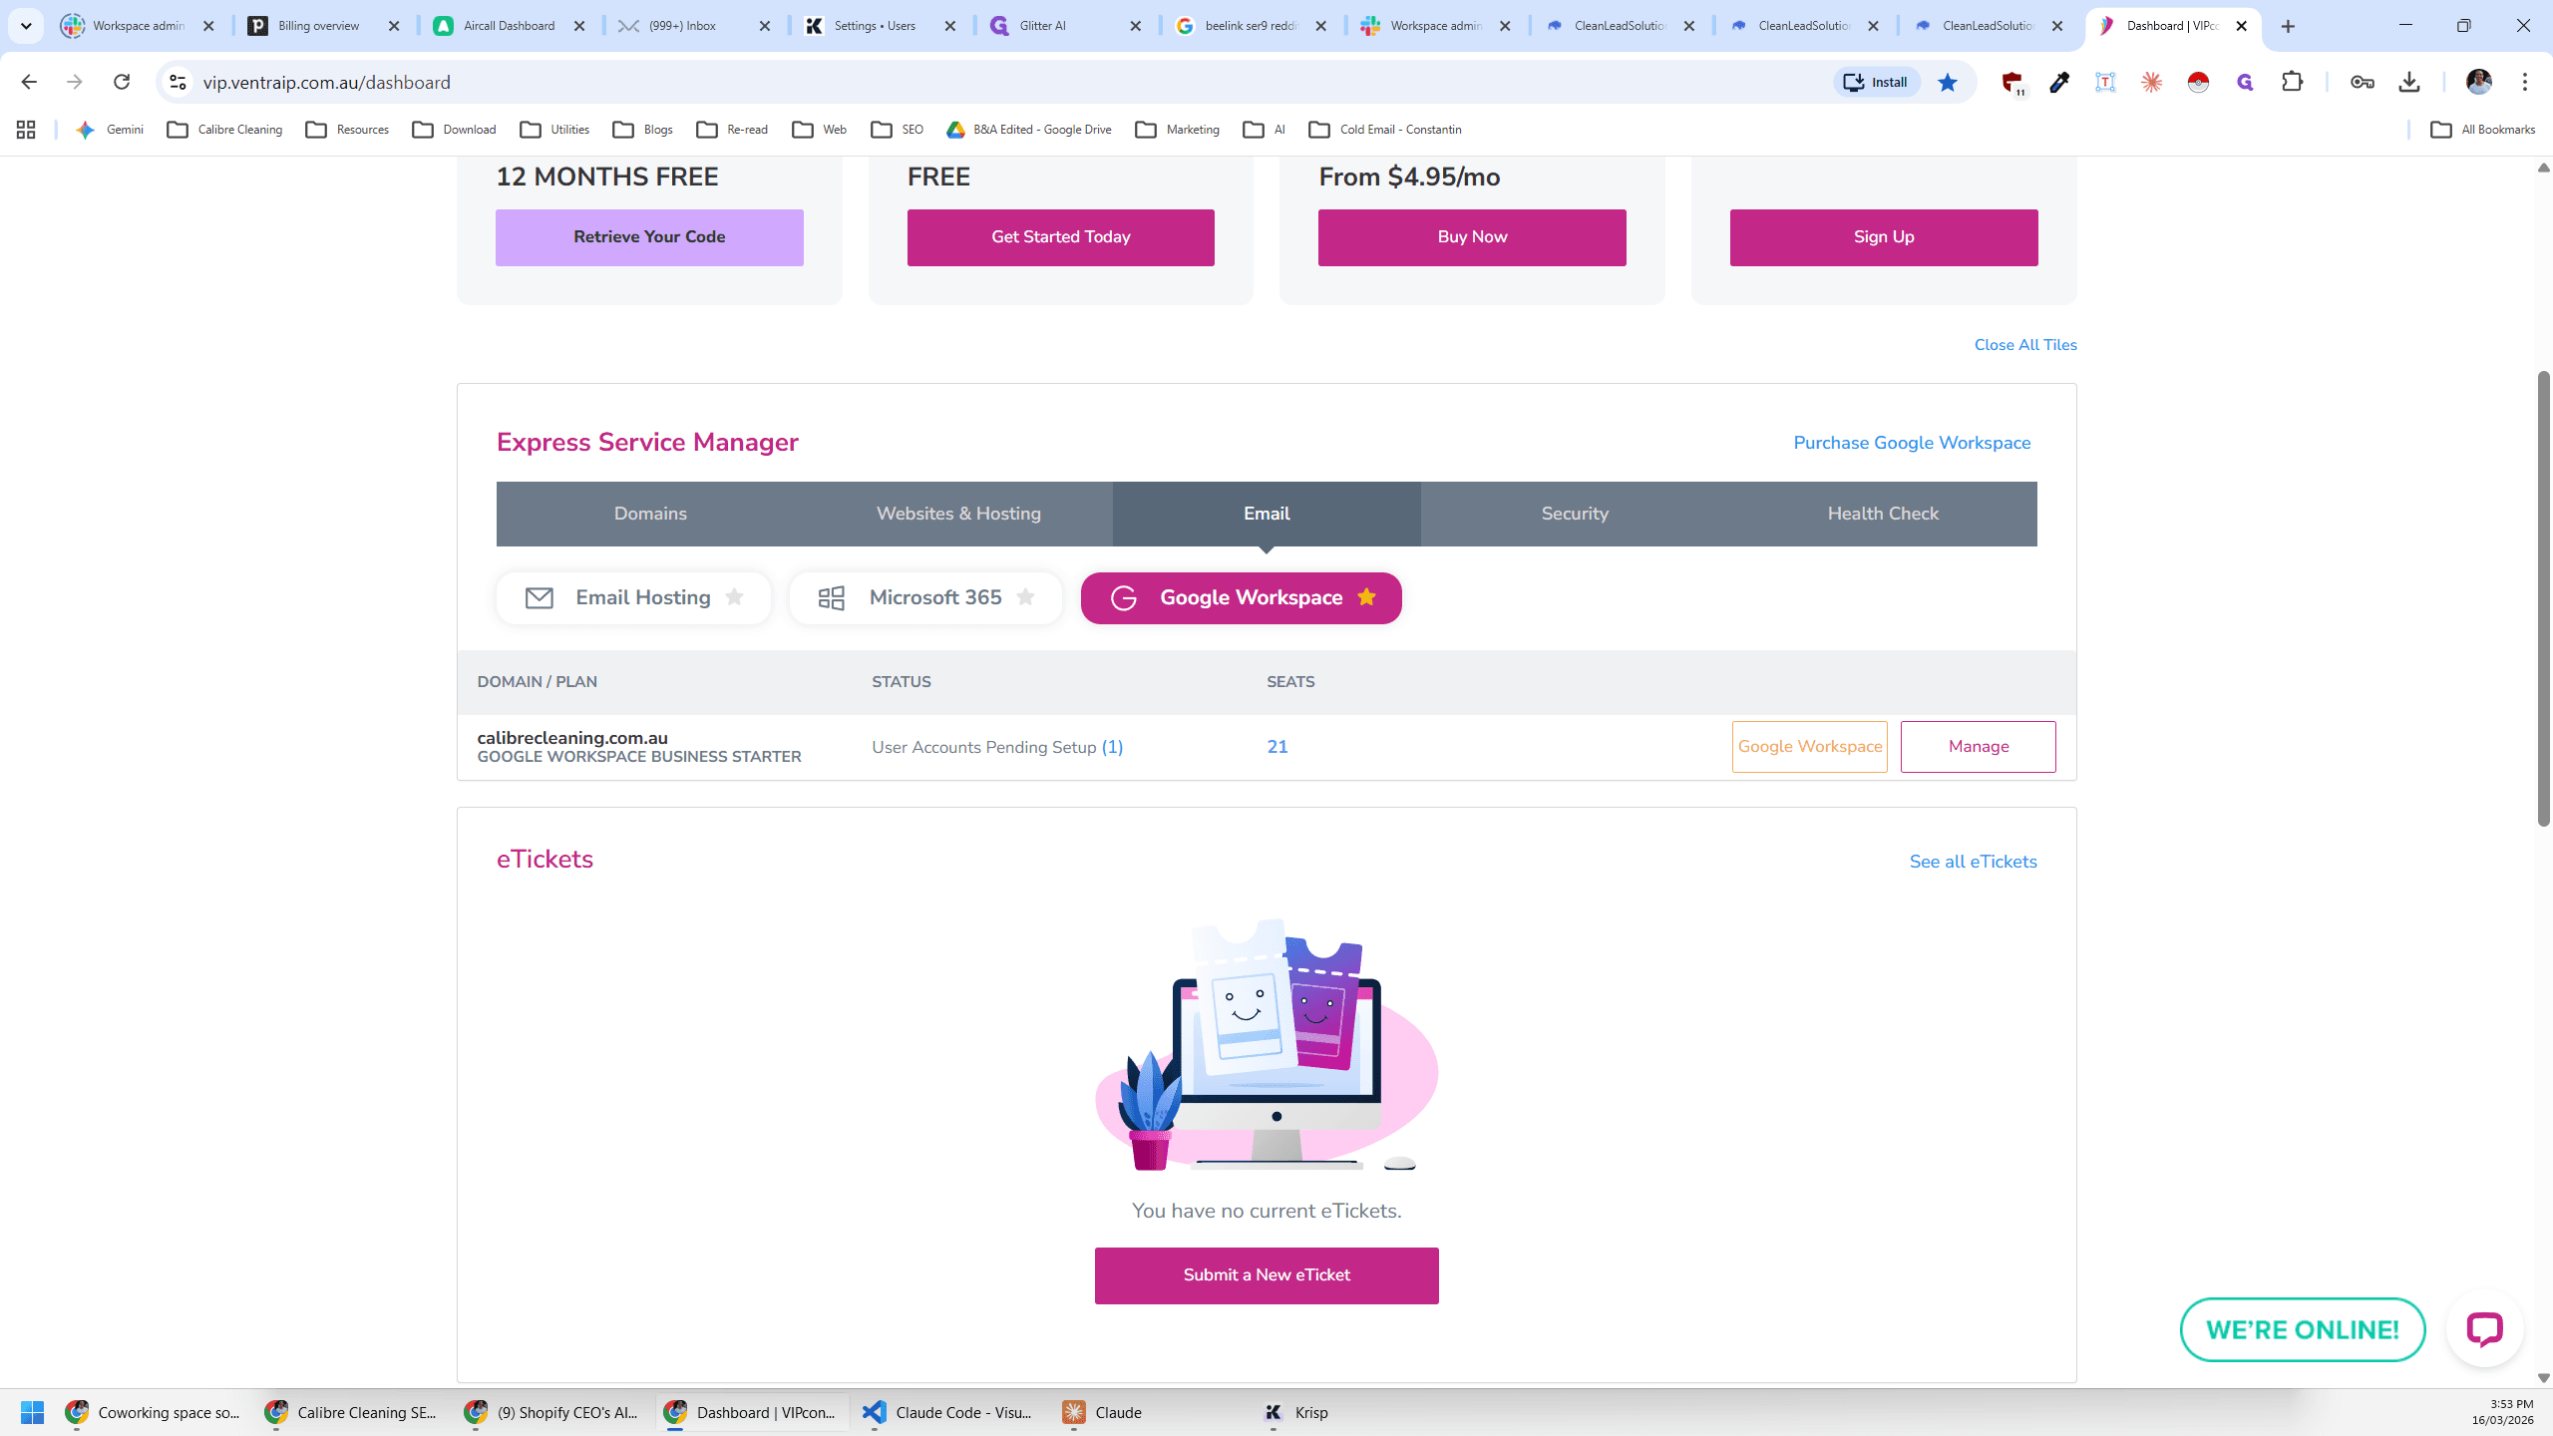The width and height of the screenshot is (2553, 1436).
Task: Open the Claude taskbar app
Action: point(1104,1412)
